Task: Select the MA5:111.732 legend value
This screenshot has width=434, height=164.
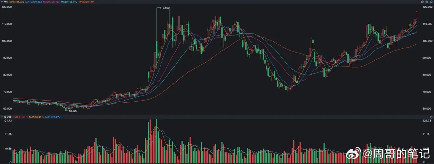Action: (x=17, y=2)
